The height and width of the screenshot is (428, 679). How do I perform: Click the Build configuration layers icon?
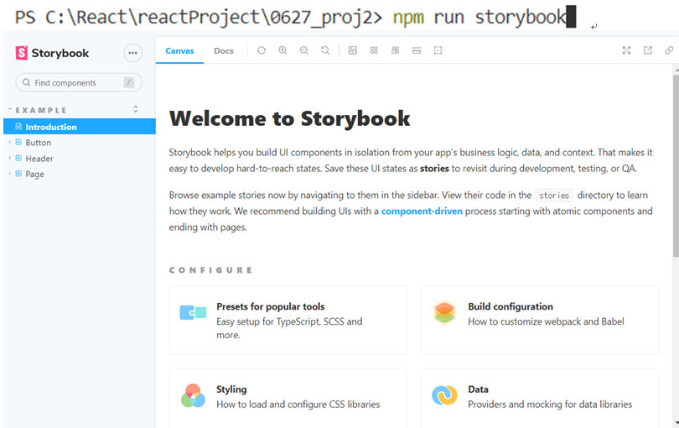444,312
